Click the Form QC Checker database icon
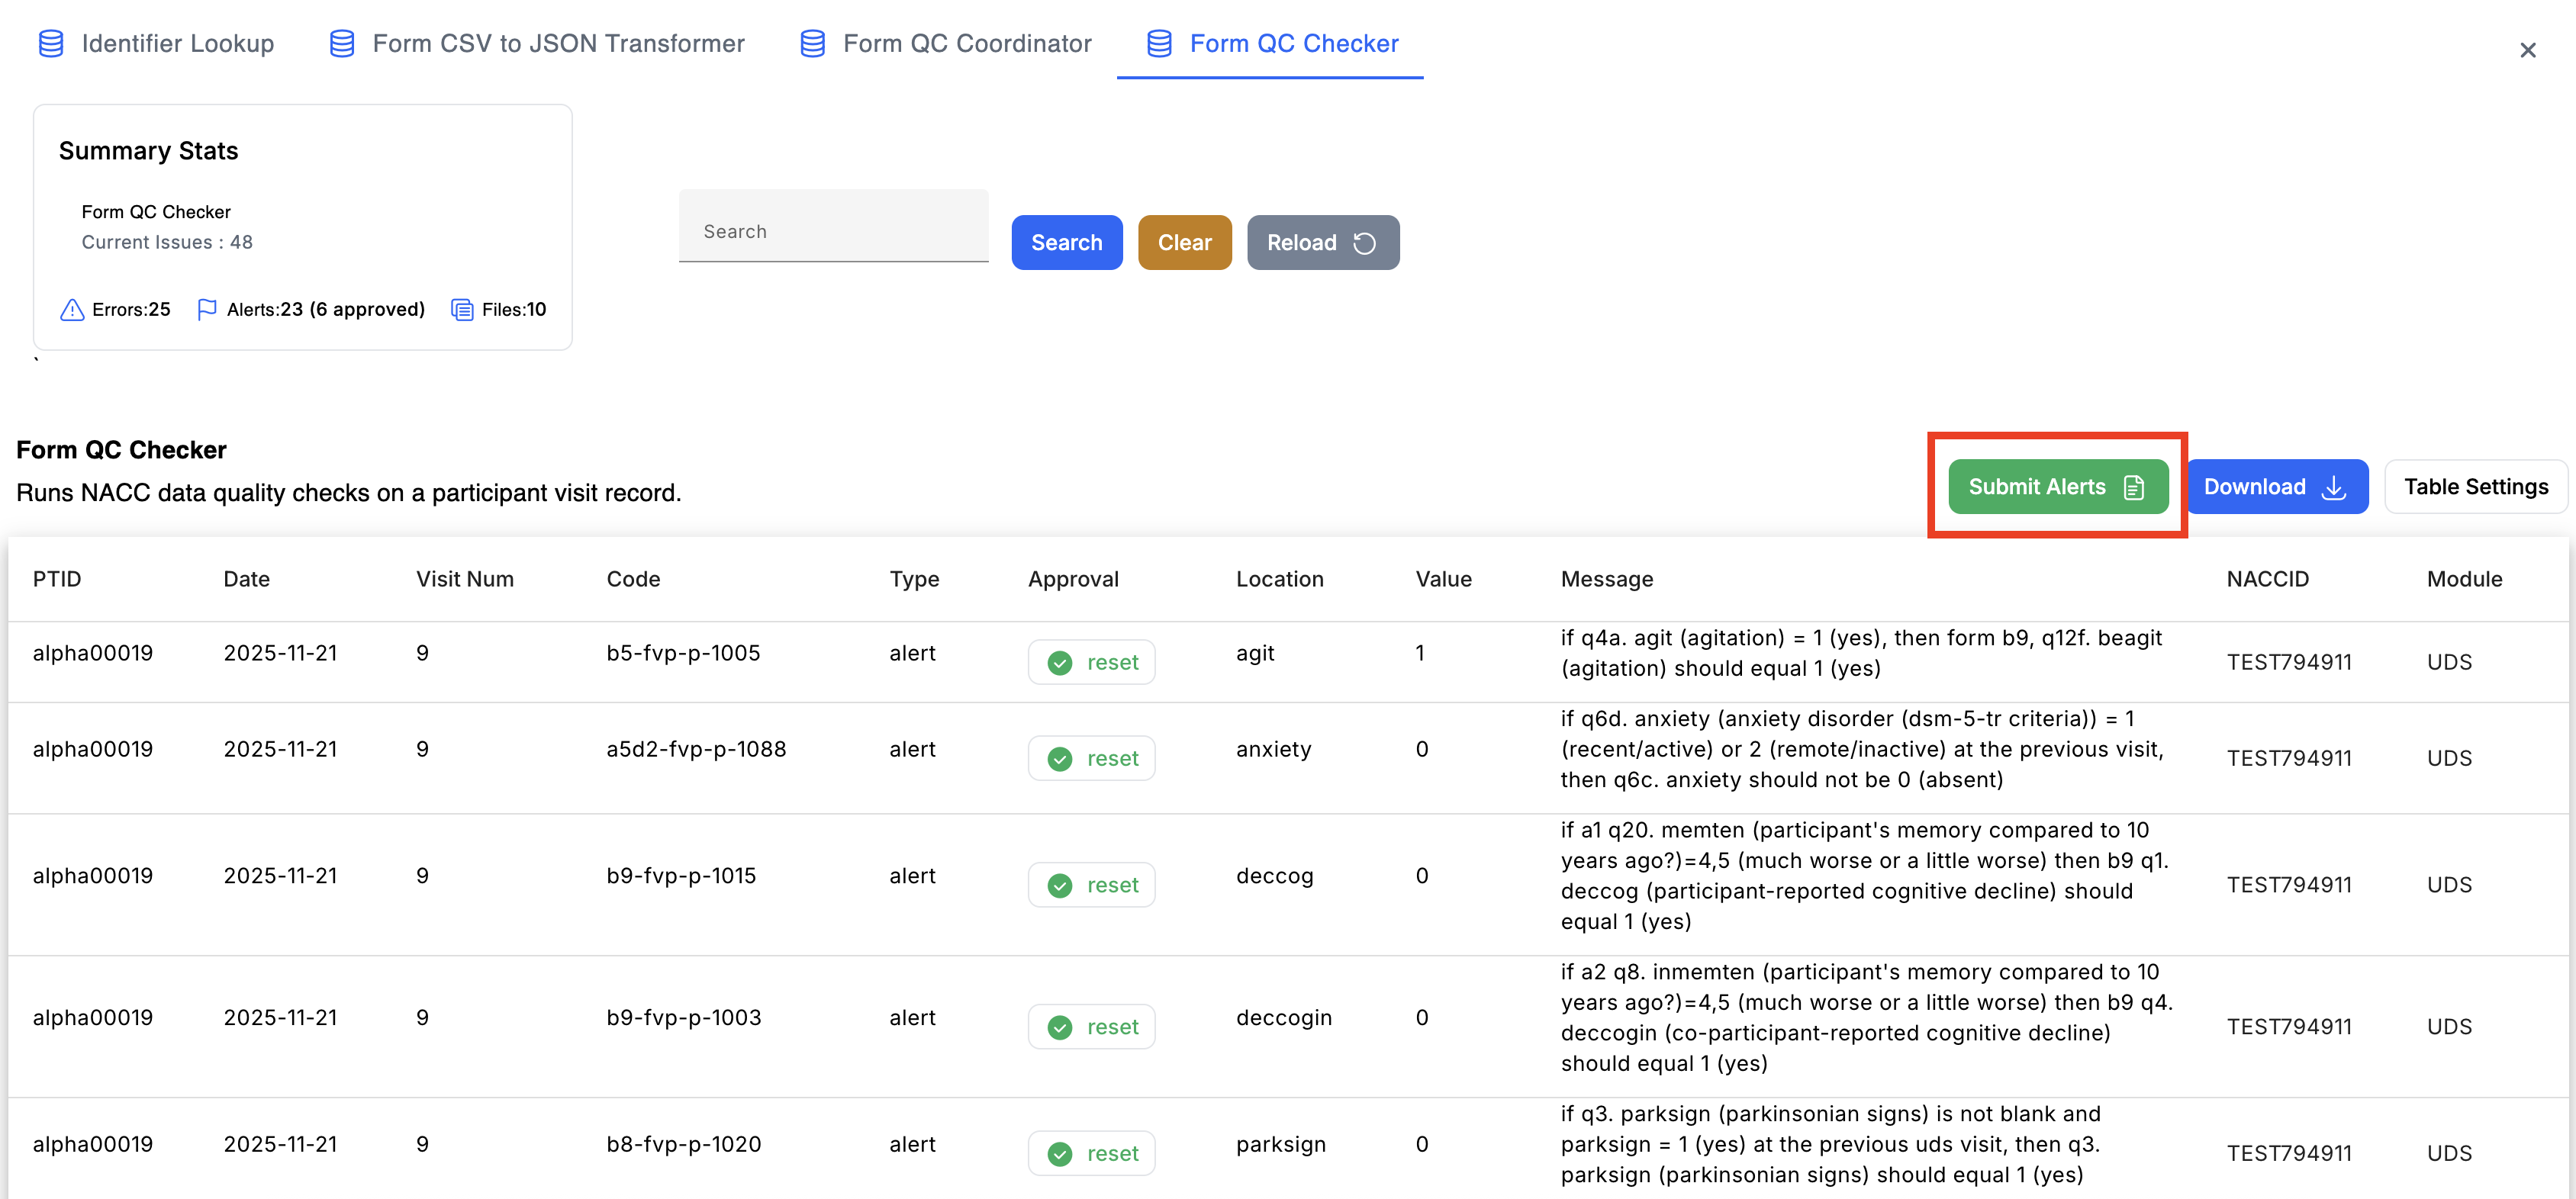The image size is (2576, 1199). tap(1159, 44)
